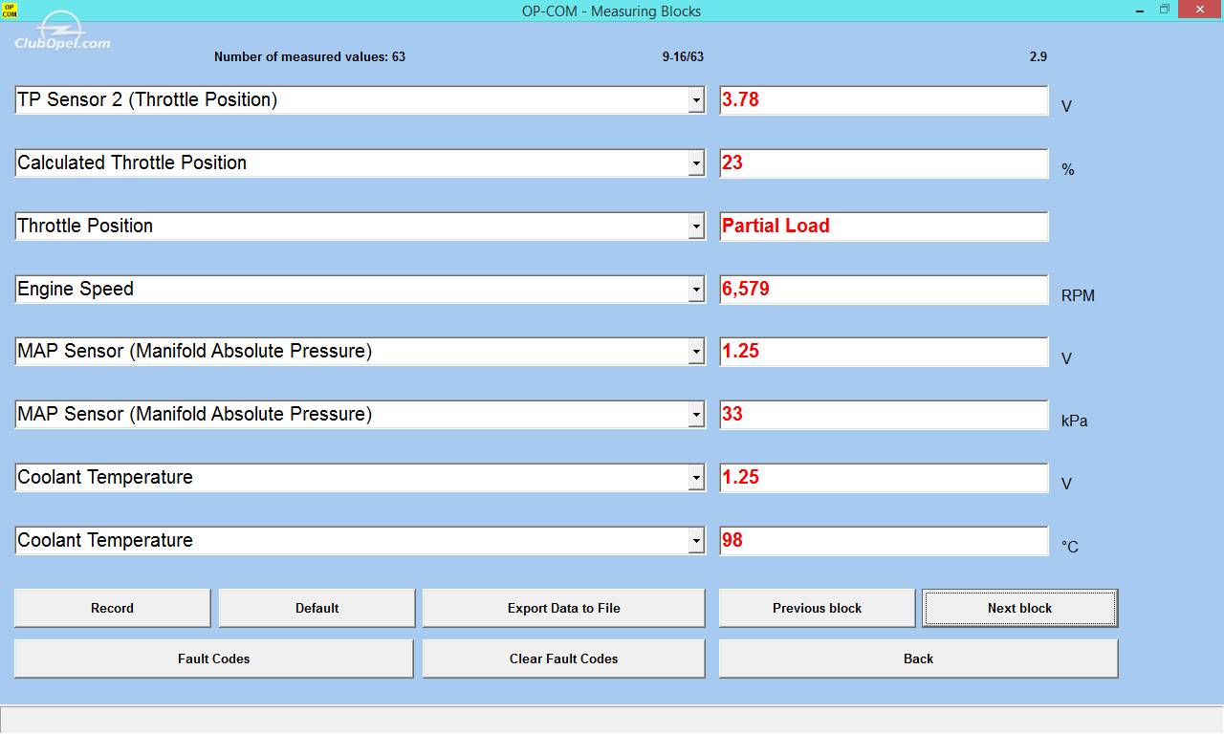Click the Engine Speed combo text
Image resolution: width=1224 pixels, height=734 pixels.
click(76, 289)
